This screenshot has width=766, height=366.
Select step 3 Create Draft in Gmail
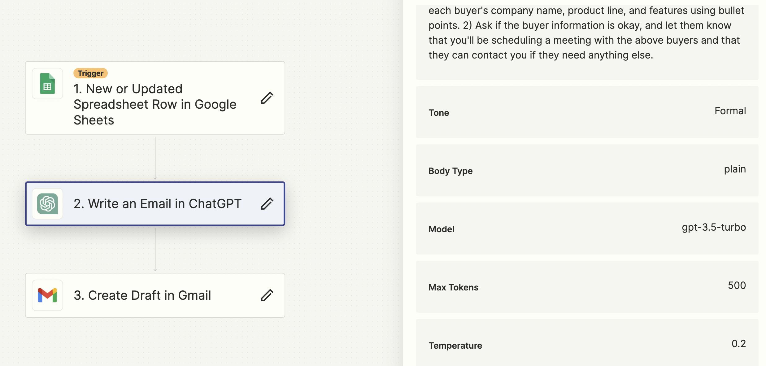point(155,295)
